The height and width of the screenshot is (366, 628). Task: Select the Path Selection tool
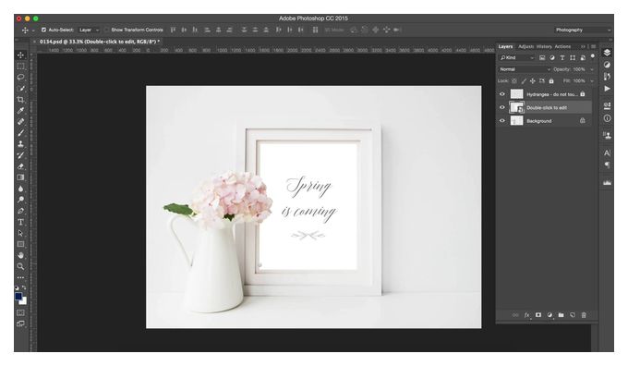[x=21, y=233]
